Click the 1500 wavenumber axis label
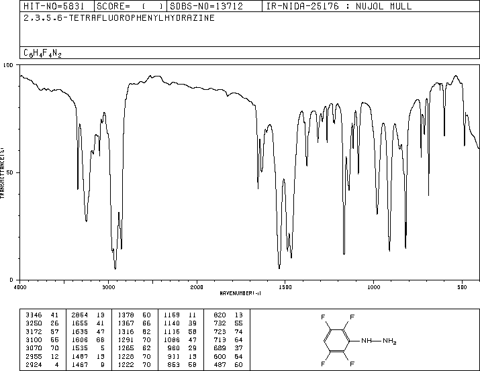The image size is (480, 371). (285, 287)
